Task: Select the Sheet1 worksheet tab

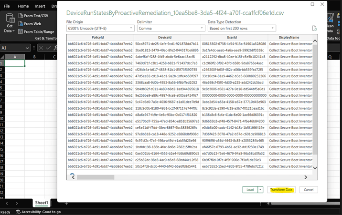Action: 42,203
